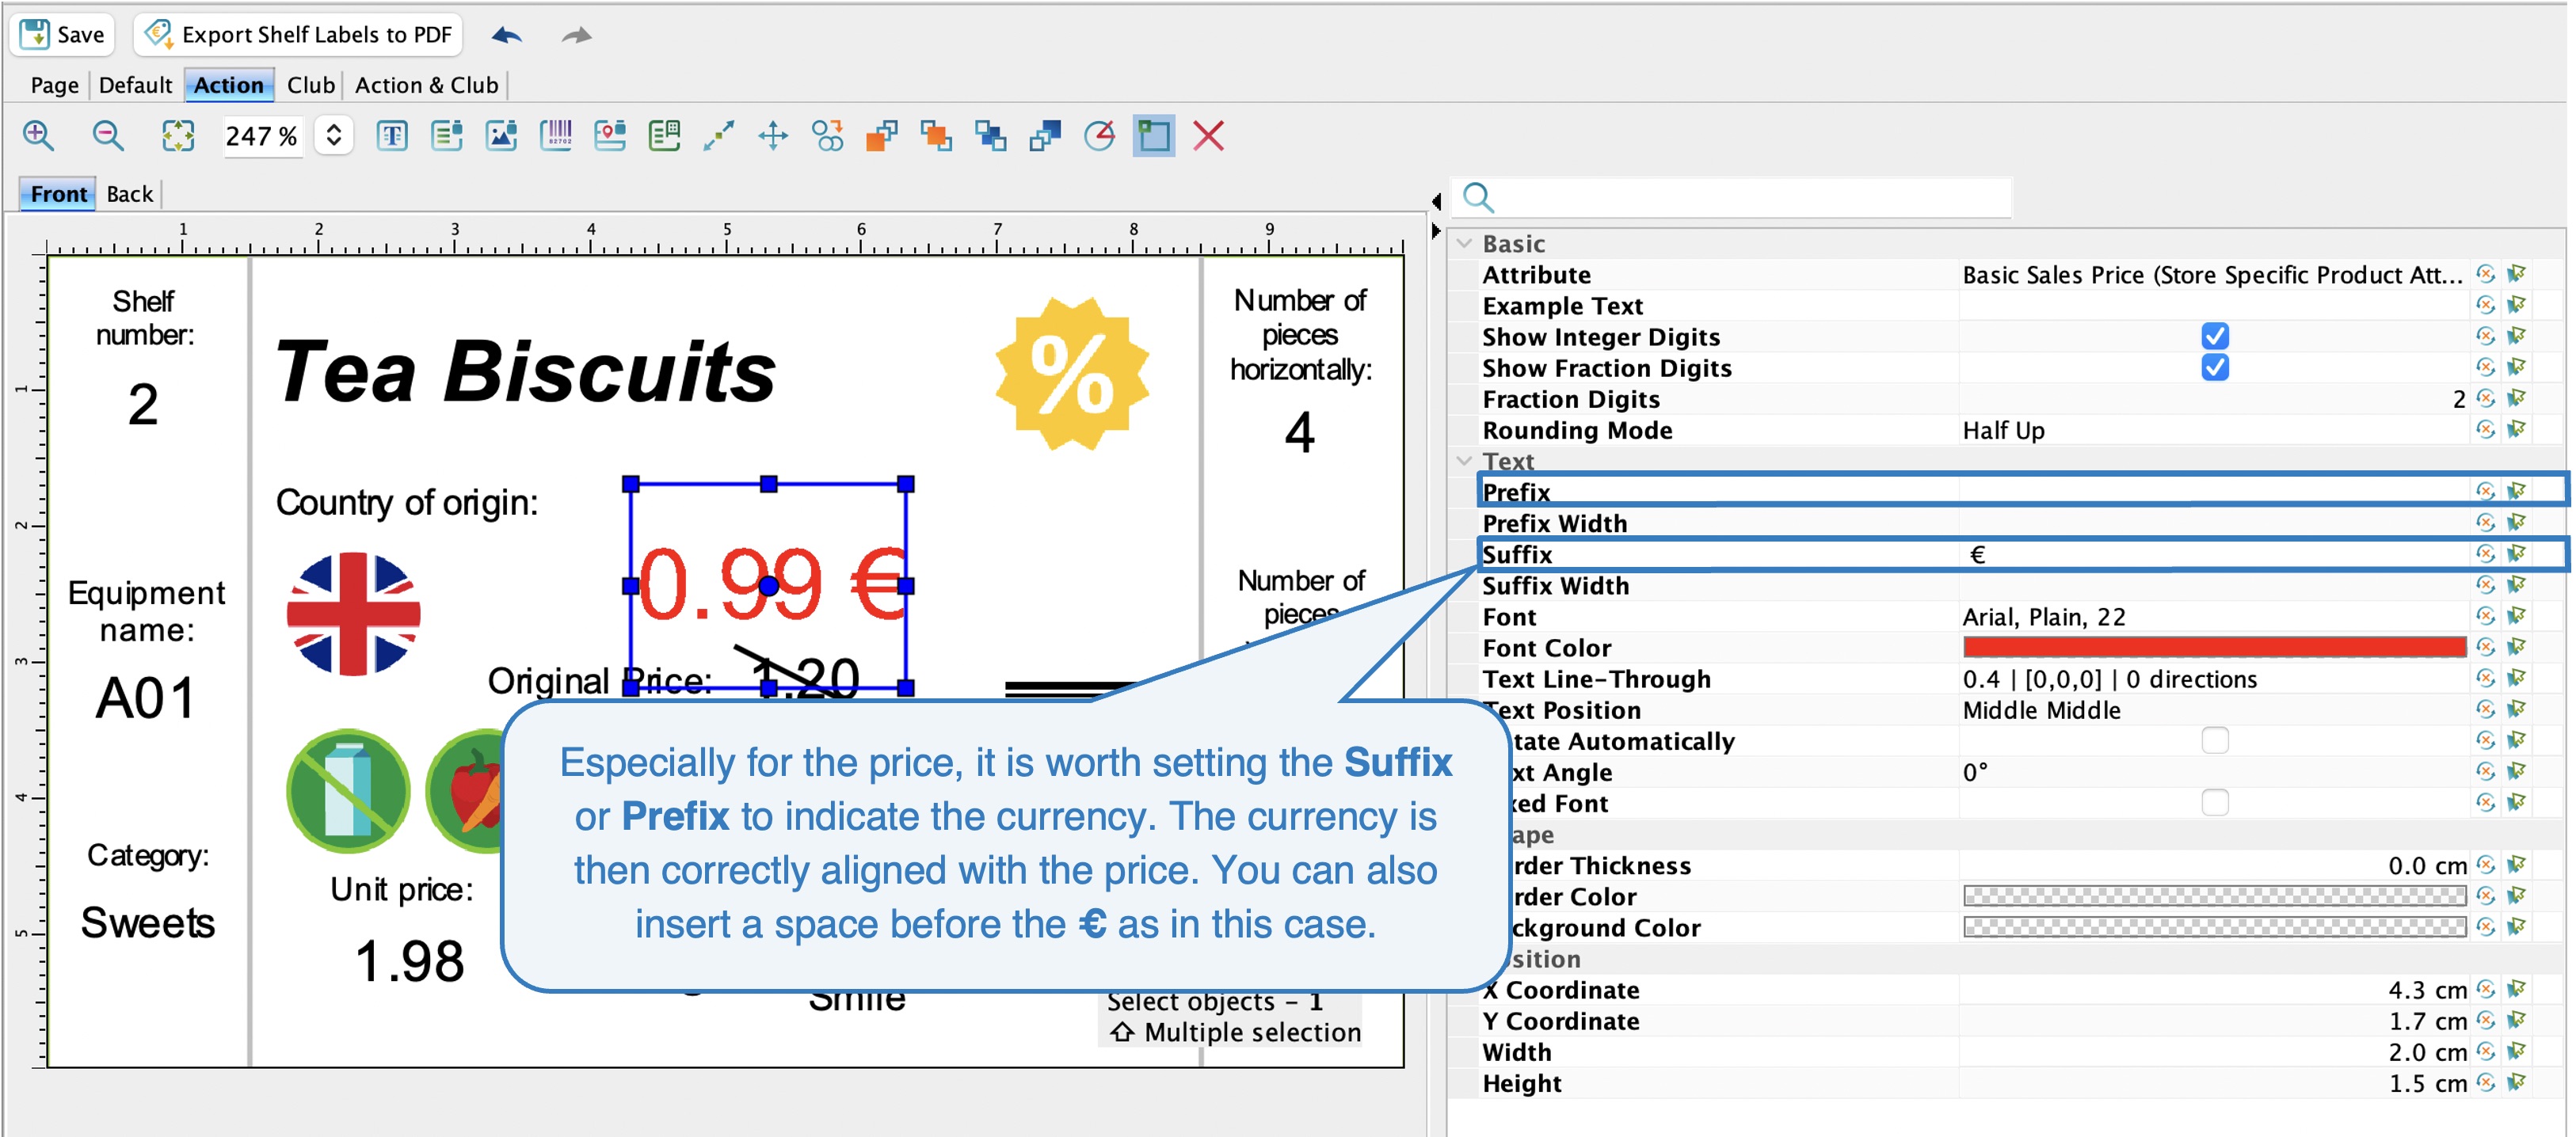2576x1137 pixels.
Task: Enable the Fixed Font checkbox
Action: 2215,802
